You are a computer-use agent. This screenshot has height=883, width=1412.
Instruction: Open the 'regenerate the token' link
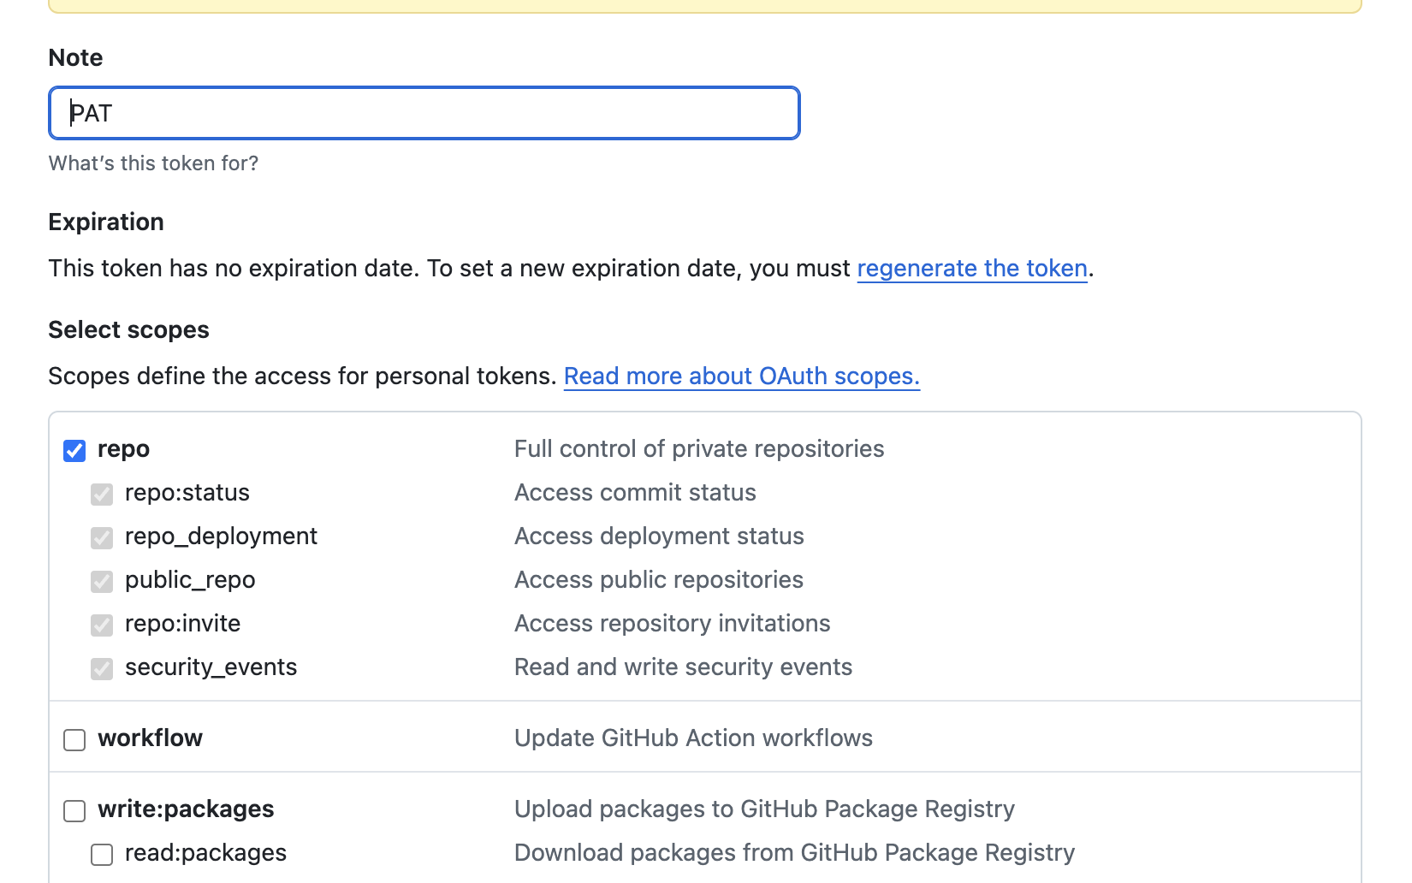(971, 269)
